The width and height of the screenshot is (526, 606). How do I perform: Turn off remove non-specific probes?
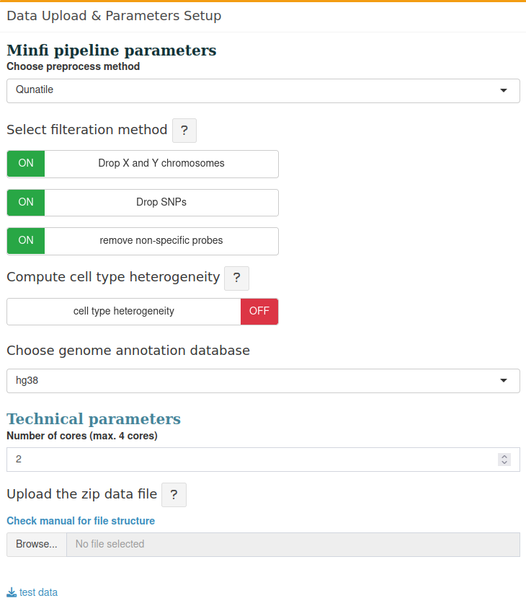[143, 241]
